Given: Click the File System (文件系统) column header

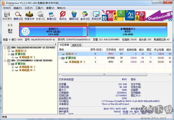Looking at the screenshot, I should 111,50.
